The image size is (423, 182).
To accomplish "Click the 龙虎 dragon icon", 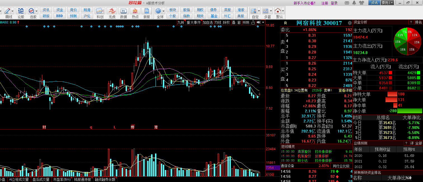I will 112,13.
